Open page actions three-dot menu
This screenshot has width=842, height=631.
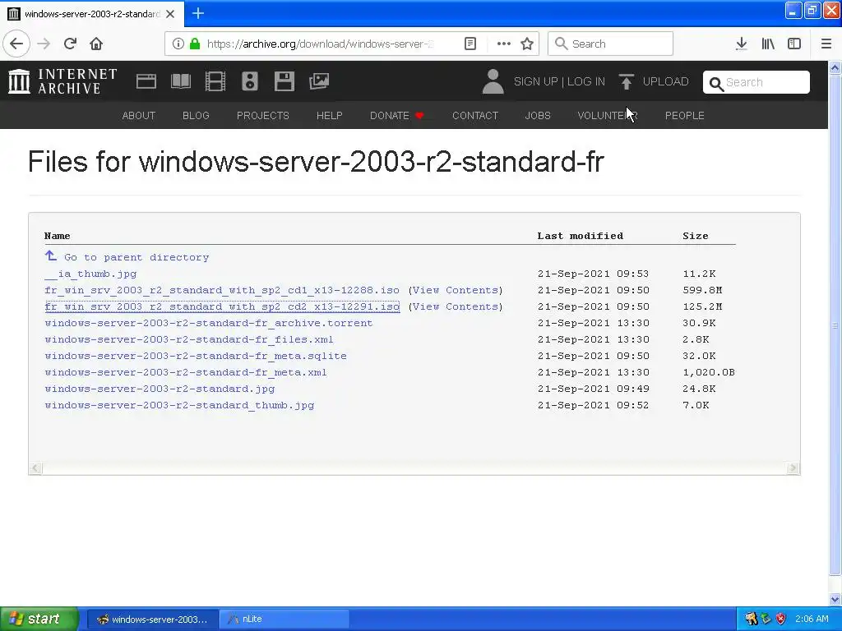pos(504,44)
